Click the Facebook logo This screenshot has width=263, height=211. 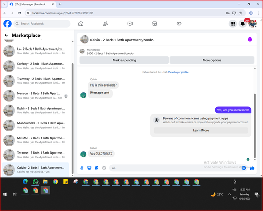pyautogui.click(x=7, y=24)
